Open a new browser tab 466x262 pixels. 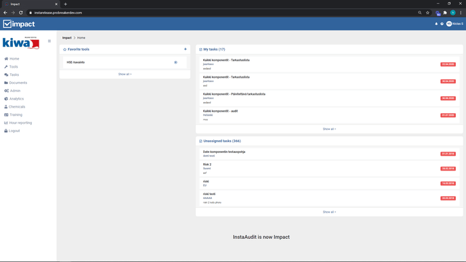coord(66,4)
